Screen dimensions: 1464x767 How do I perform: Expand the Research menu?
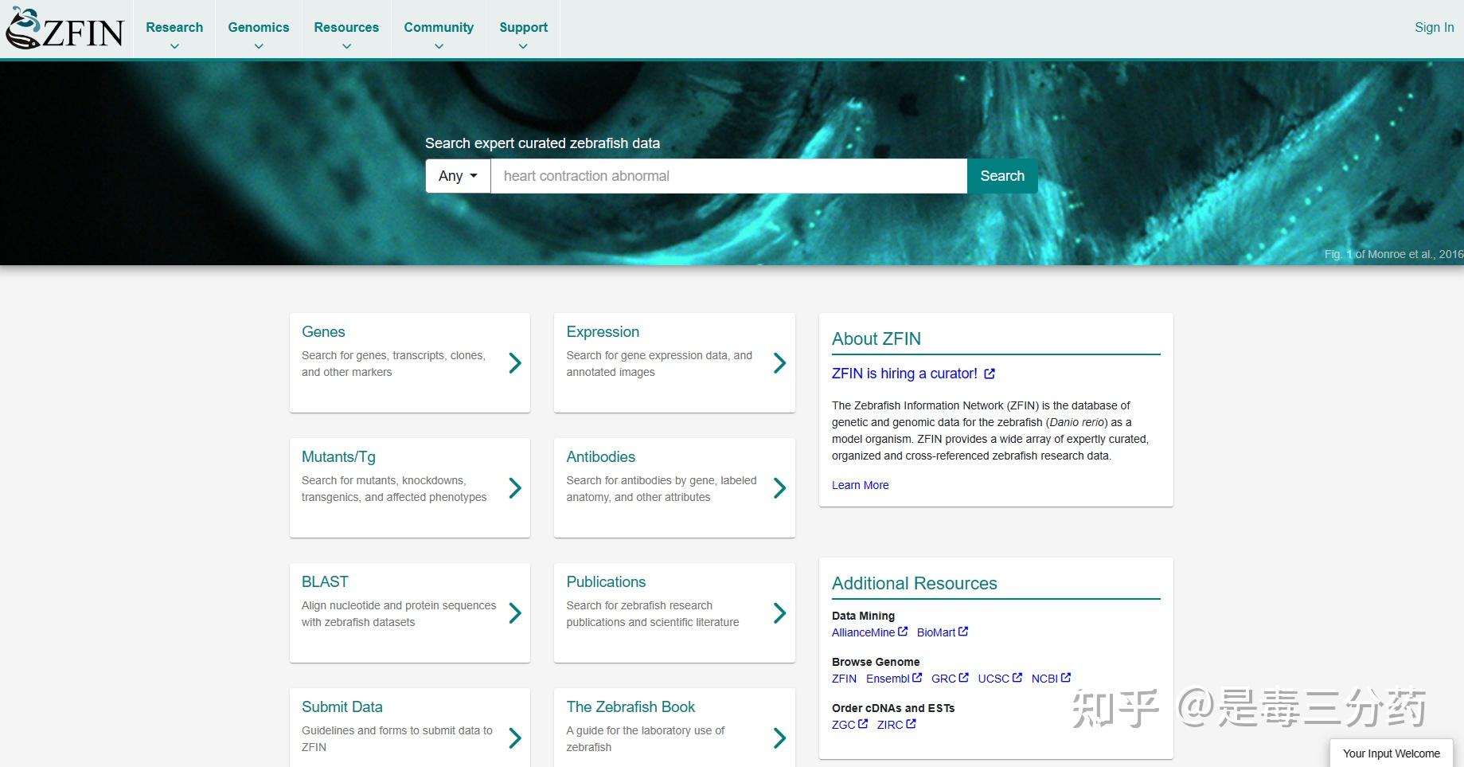(174, 34)
